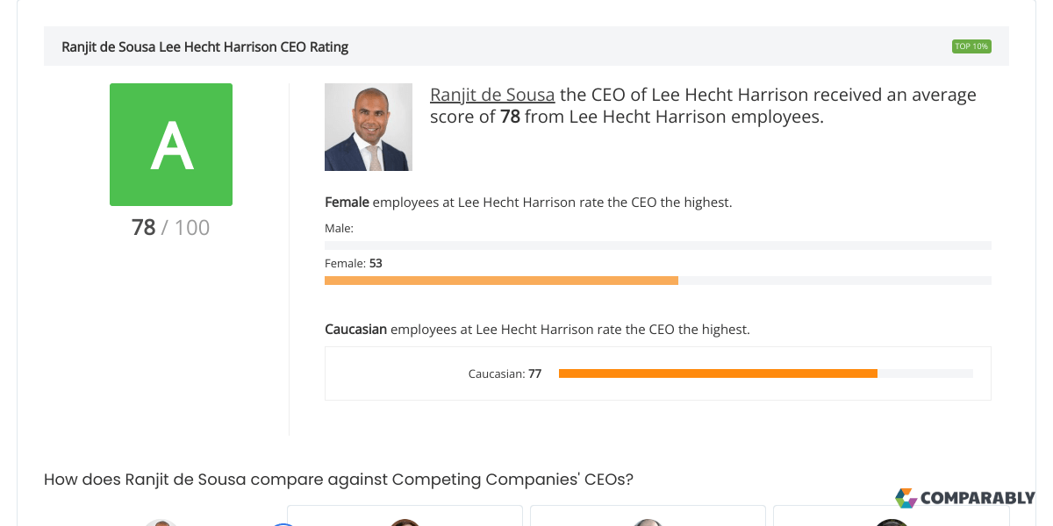Select the first competitor CEO card
The width and height of the screenshot is (1053, 526).
coord(405,515)
